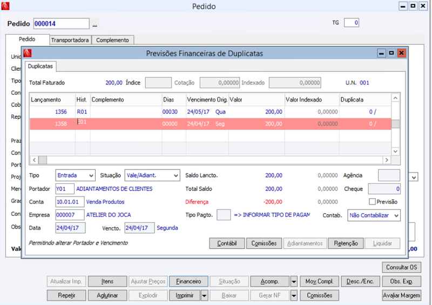432x305 pixels.
Task: Enable the Previsão checkbox
Action: point(373,201)
